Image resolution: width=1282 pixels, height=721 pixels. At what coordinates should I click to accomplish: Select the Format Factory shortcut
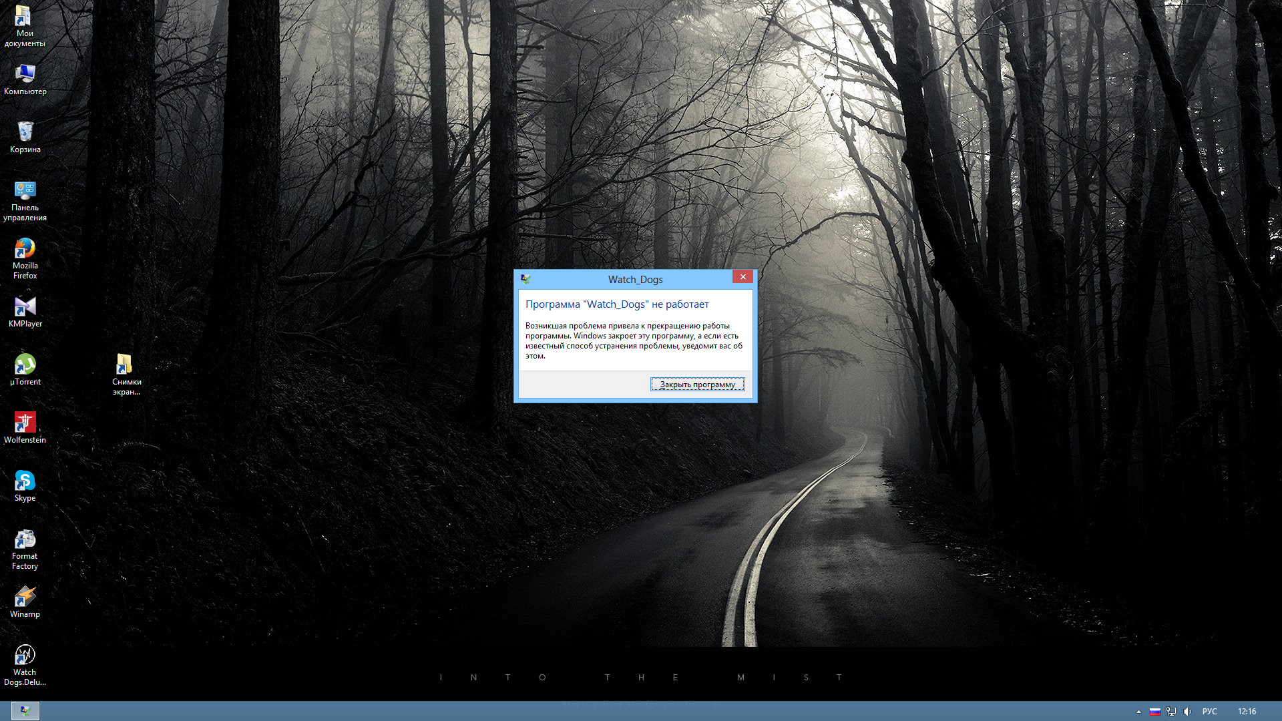(25, 549)
